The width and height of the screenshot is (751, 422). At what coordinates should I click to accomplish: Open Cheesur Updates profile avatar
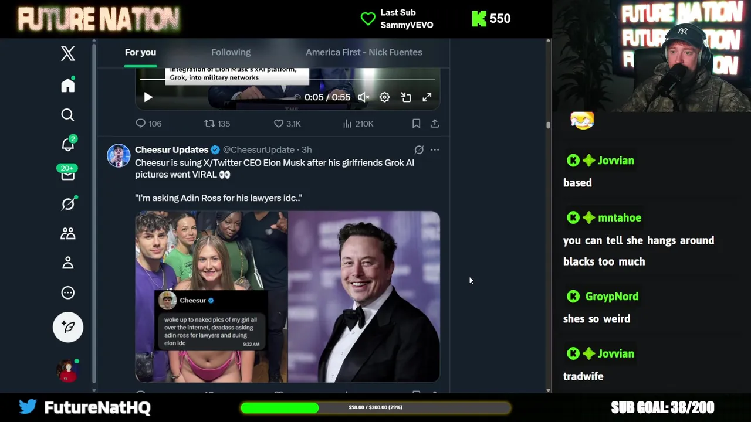119,156
